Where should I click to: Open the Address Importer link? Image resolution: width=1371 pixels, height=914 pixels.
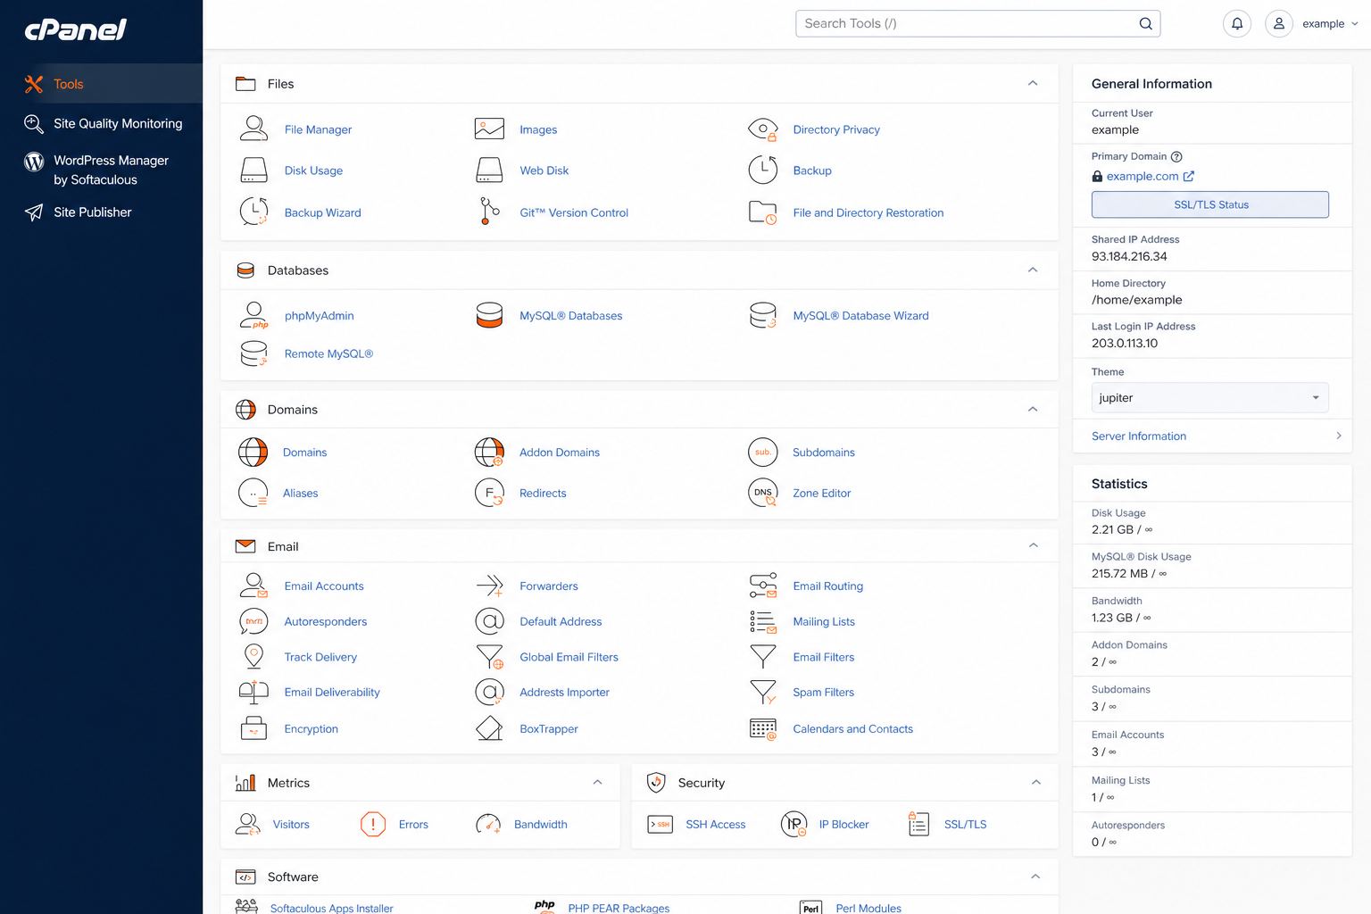click(x=564, y=692)
